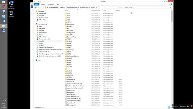
Task: Select Видео under Этот компьютер
Action: pos(40,26)
